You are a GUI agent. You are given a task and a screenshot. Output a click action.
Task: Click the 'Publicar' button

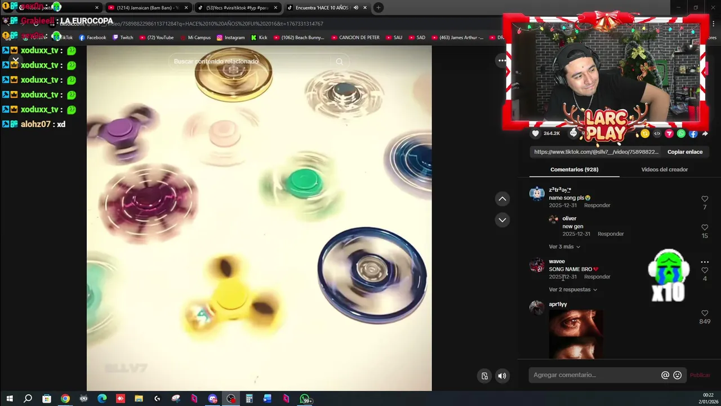click(700, 375)
